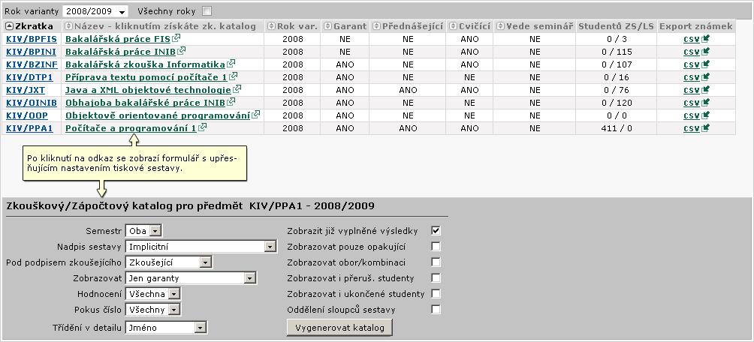Open Zobrazovat Jen garanty dropdown
Screen dimensions: 754x342
pos(191,278)
